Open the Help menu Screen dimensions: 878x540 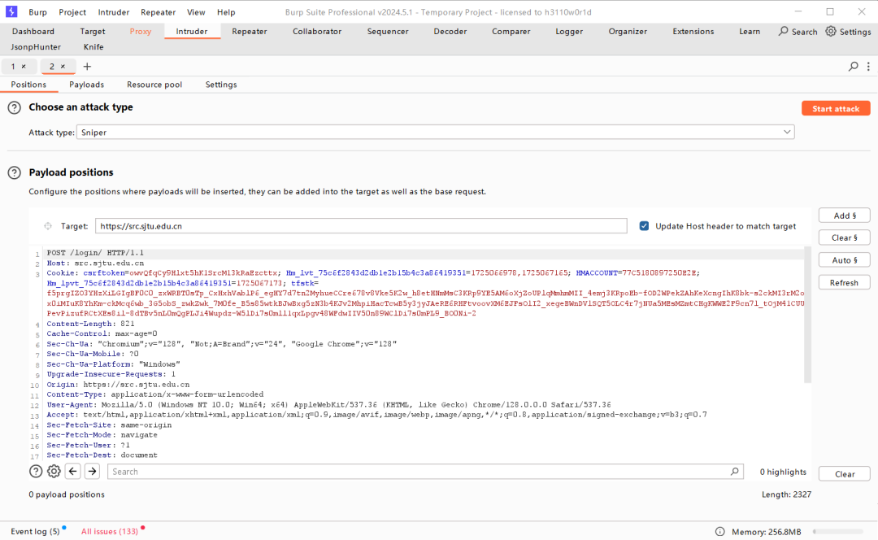click(226, 11)
